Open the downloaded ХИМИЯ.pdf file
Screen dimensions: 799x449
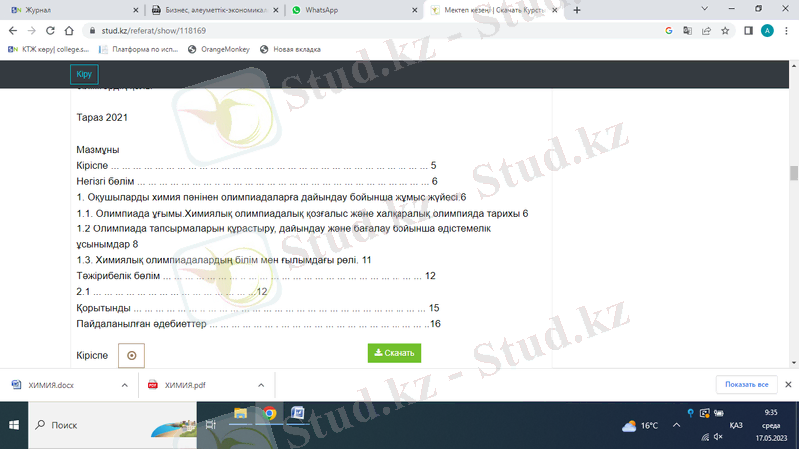[178, 385]
